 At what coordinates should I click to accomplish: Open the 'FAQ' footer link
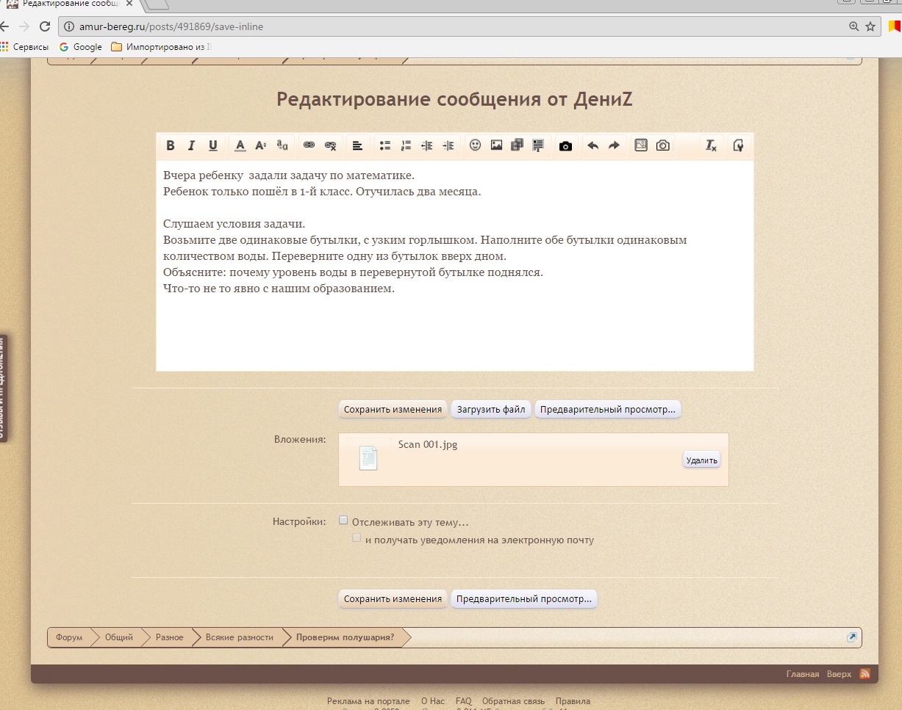click(464, 701)
